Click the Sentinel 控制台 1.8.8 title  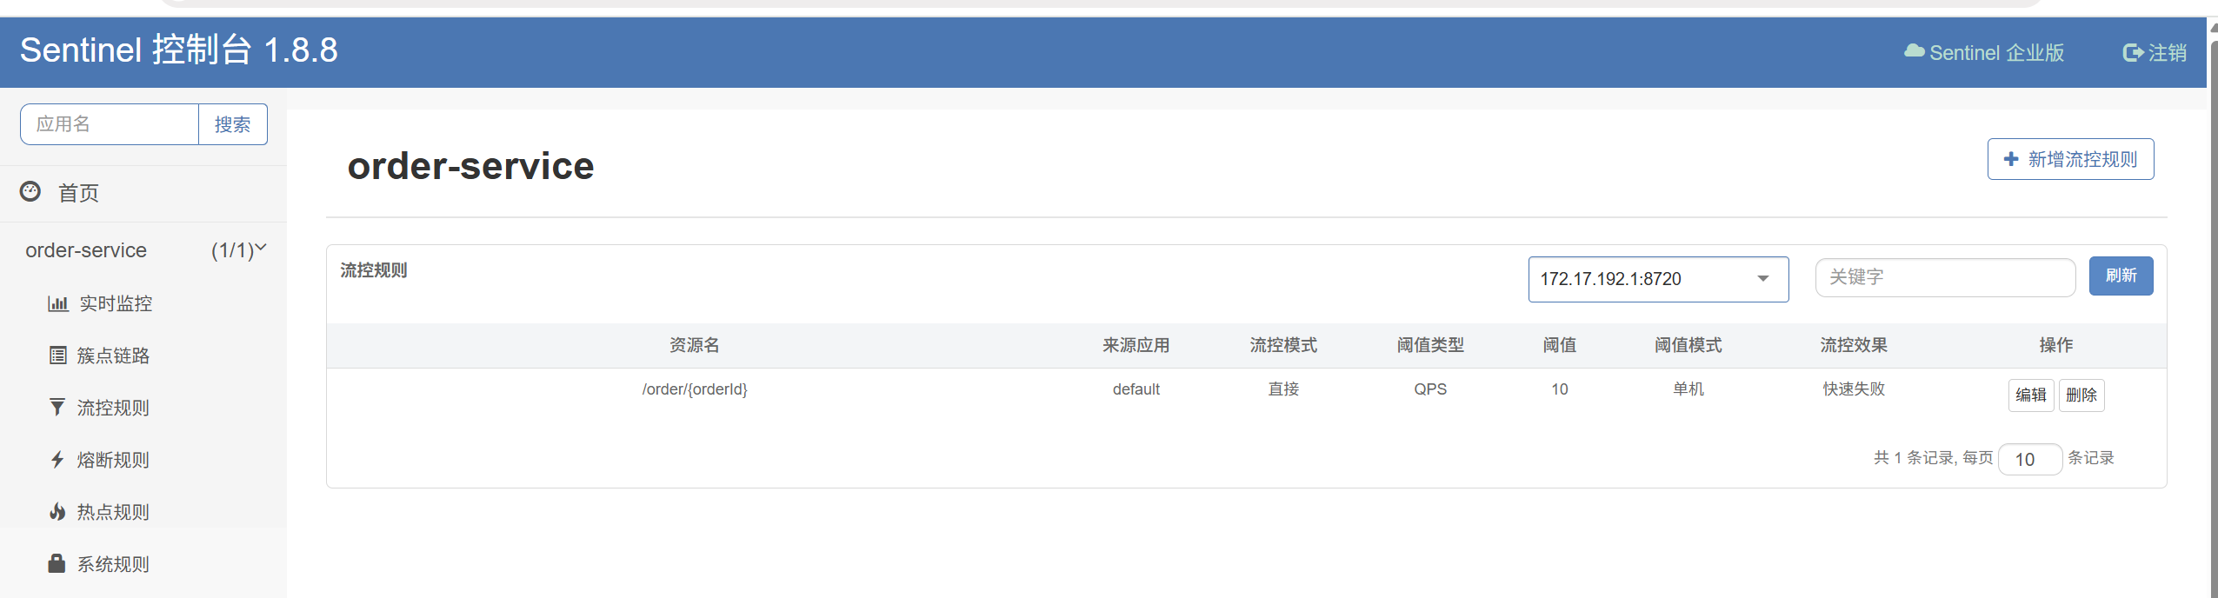pyautogui.click(x=178, y=50)
